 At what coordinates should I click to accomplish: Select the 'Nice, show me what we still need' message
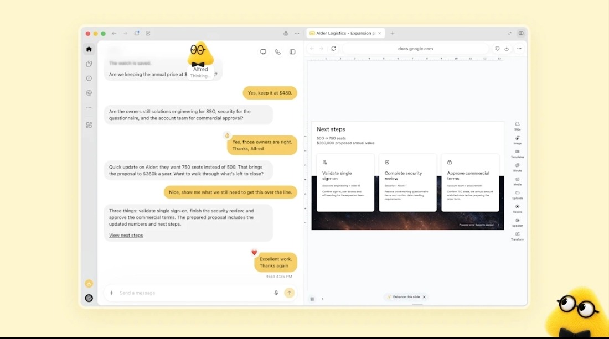click(230, 192)
